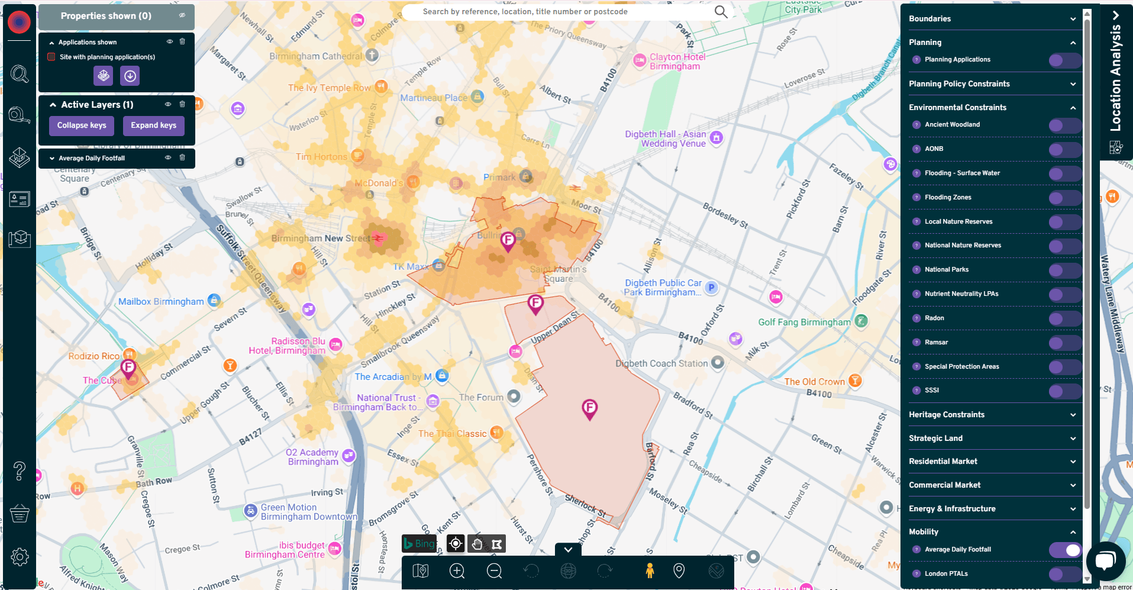Toggle Active Layers visibility eye
The width and height of the screenshot is (1133, 590).
tap(168, 104)
